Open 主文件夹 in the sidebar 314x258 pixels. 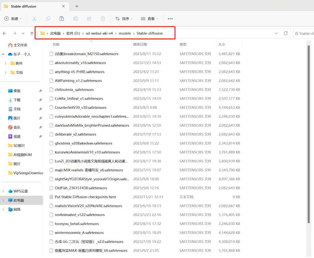pos(18,45)
